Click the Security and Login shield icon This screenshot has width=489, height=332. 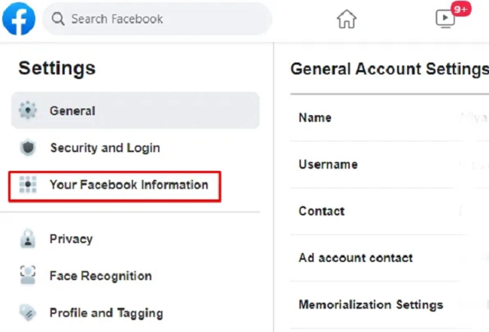28,148
